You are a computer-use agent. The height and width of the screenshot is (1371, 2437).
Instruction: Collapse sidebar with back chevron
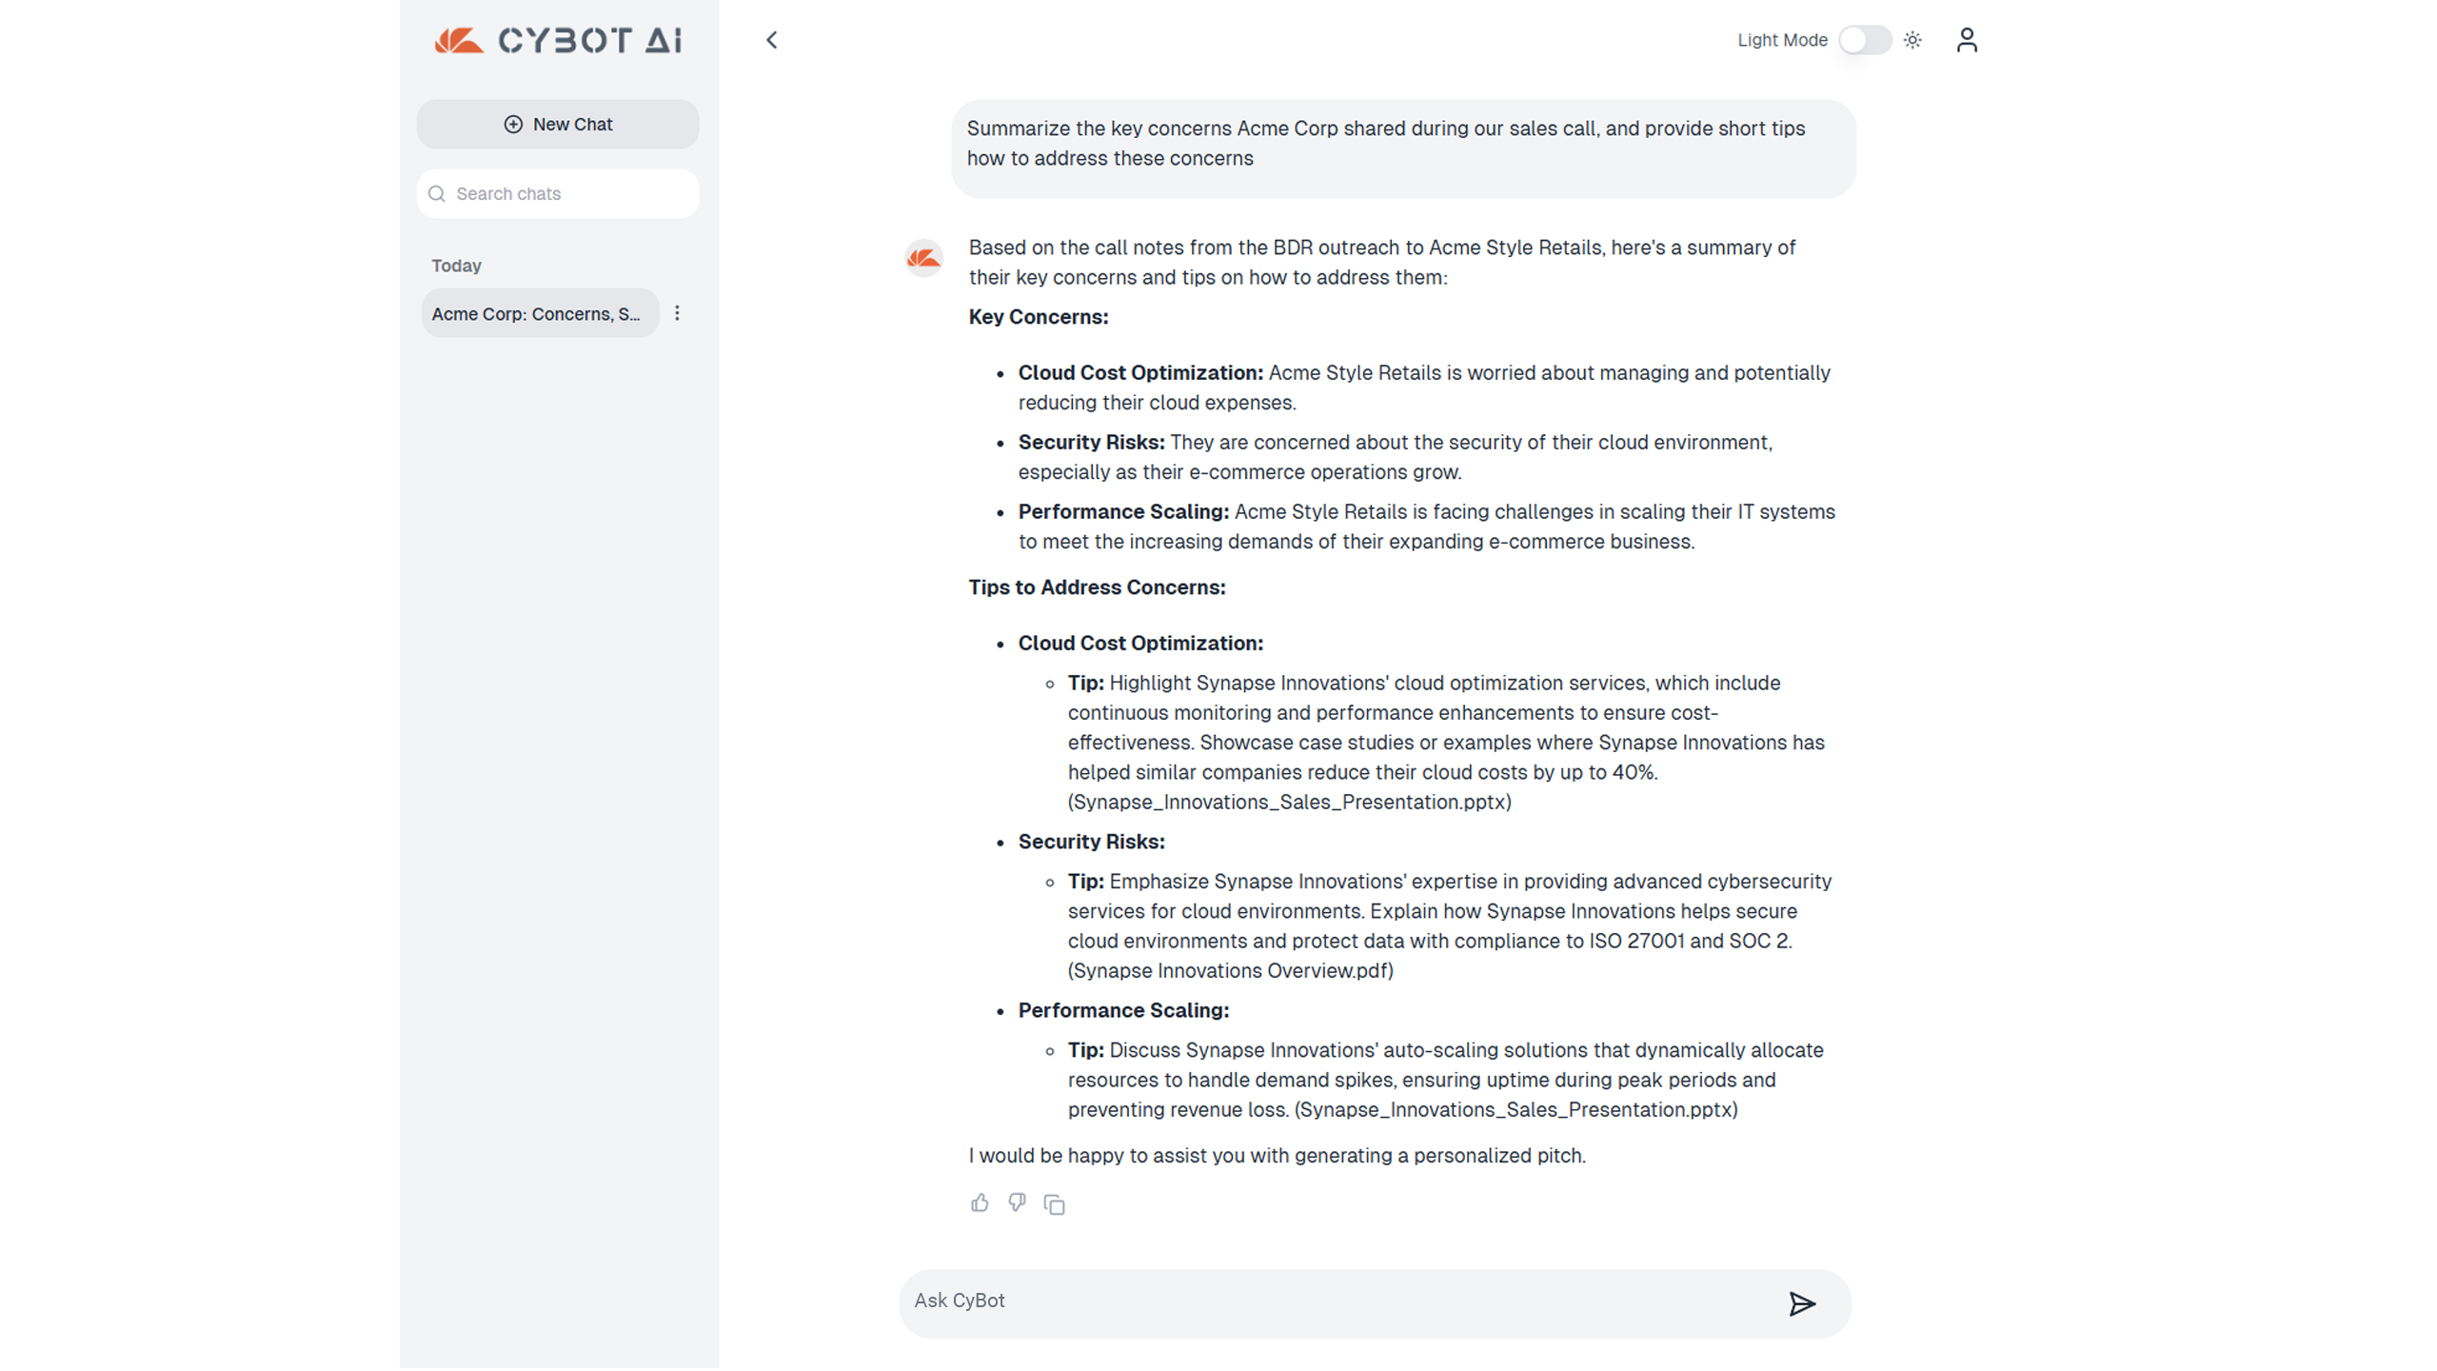click(772, 40)
